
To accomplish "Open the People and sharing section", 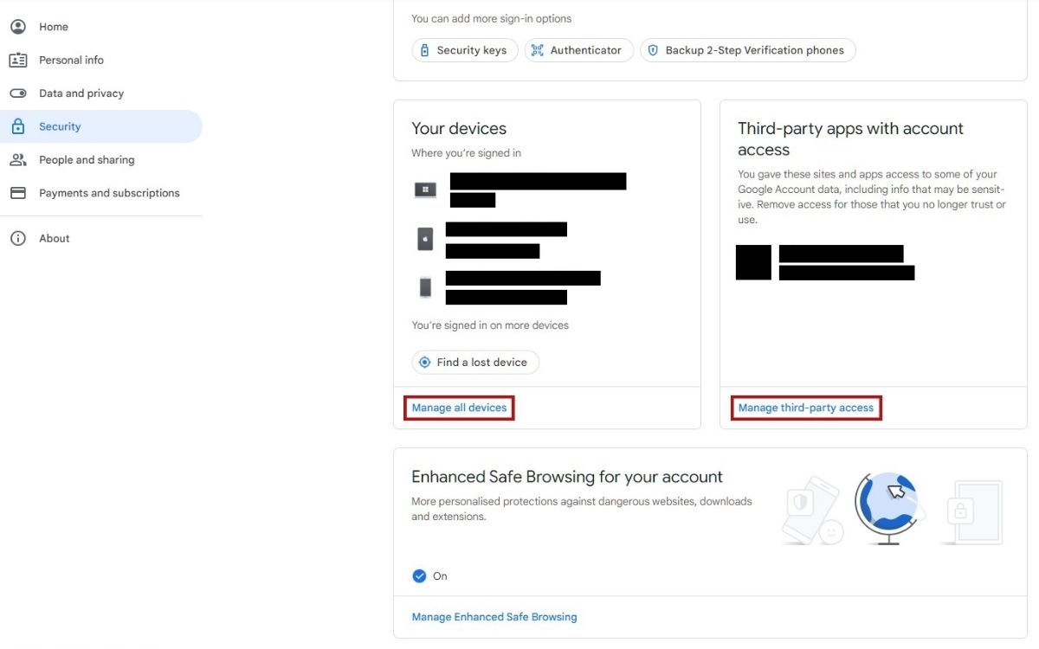I will coord(87,159).
